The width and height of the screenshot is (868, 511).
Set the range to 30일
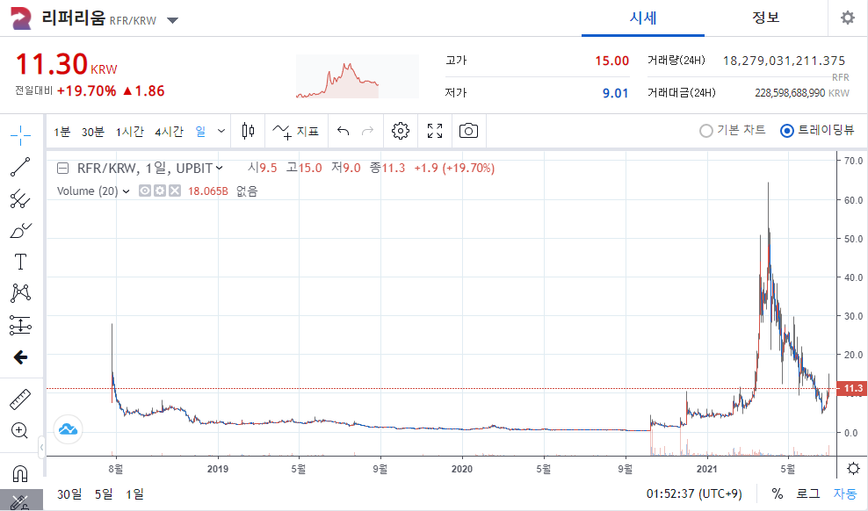69,493
